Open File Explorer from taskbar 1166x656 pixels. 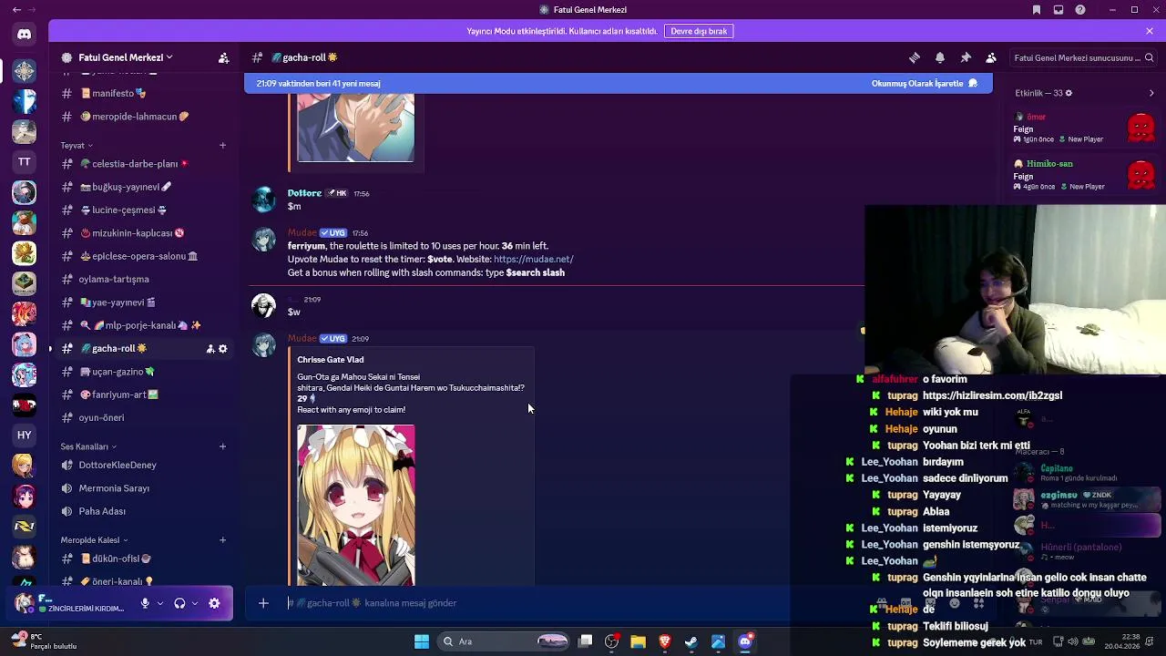click(639, 641)
